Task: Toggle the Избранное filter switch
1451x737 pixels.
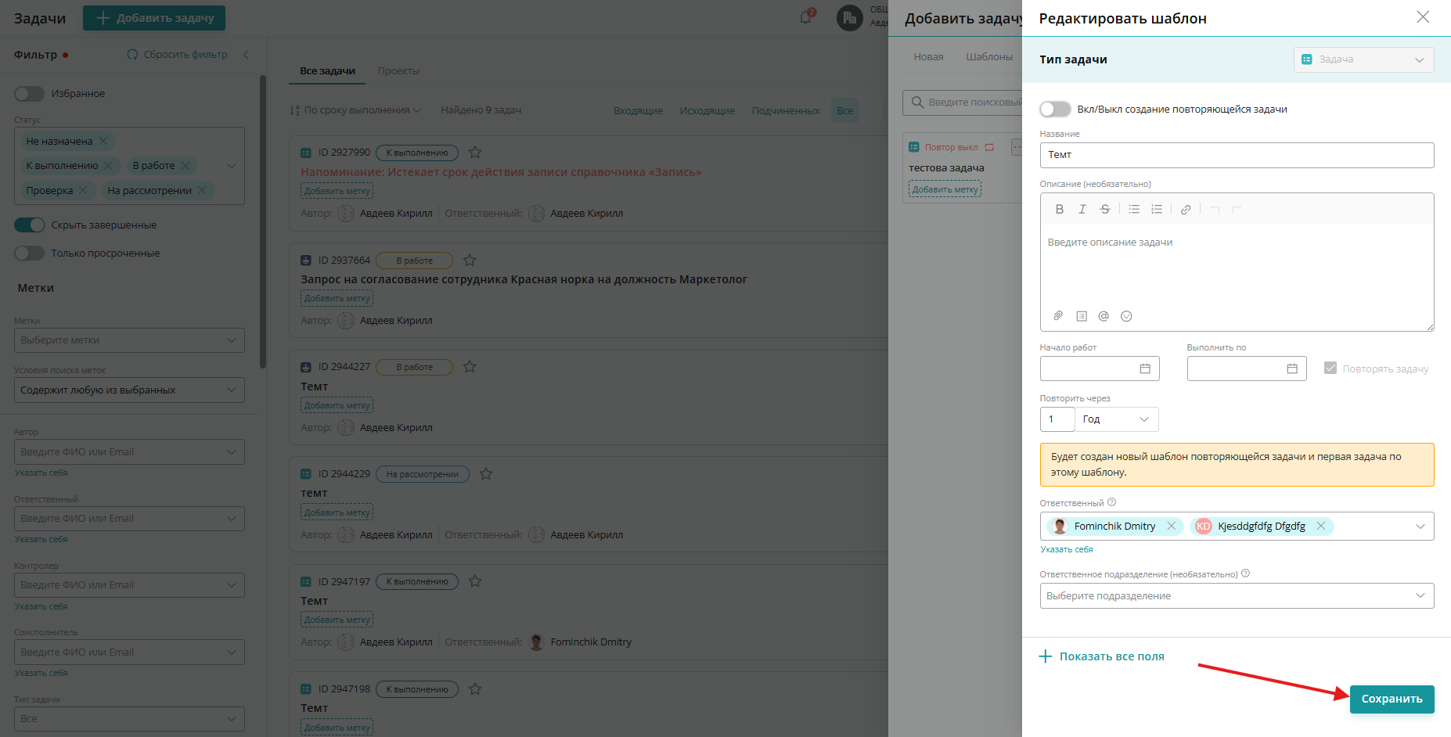Action: [x=30, y=94]
